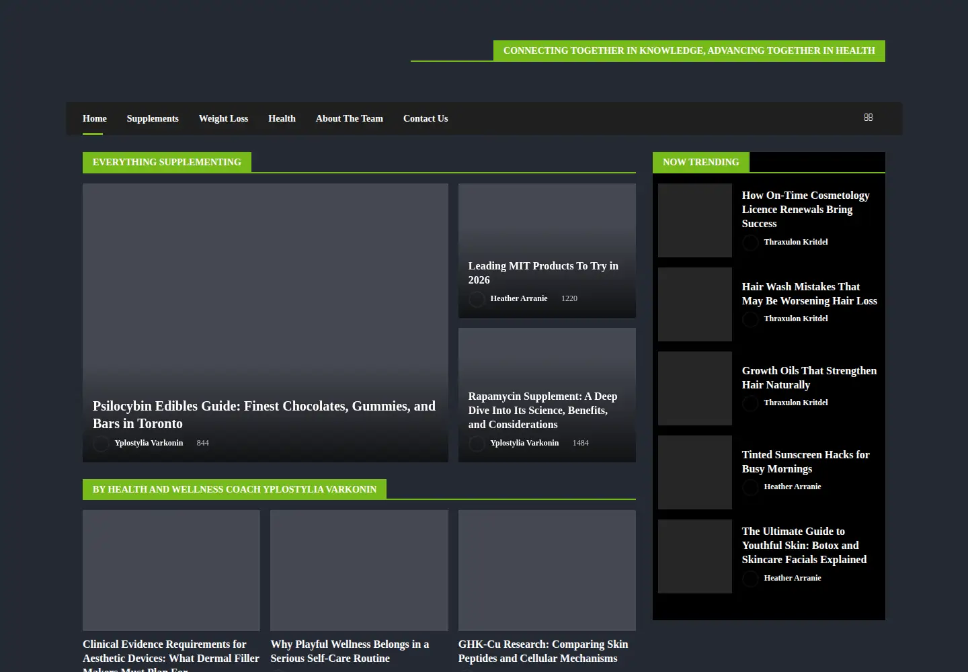Click author Yplostylia Varkonin under Psilocybin article
Viewport: 968px width, 672px height.
149,443
